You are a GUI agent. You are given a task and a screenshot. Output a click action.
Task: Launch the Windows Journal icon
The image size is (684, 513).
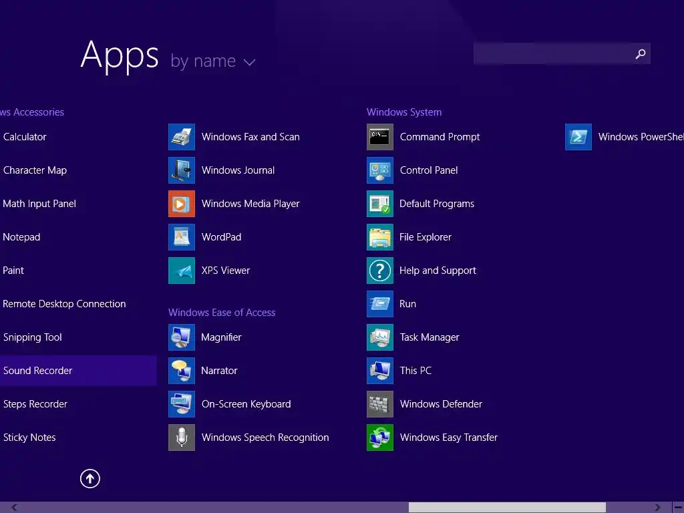[182, 170]
